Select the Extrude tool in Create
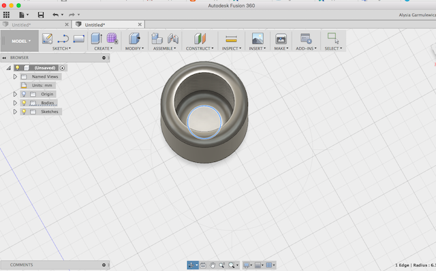Screen dimensions: 436x271 click(97, 38)
